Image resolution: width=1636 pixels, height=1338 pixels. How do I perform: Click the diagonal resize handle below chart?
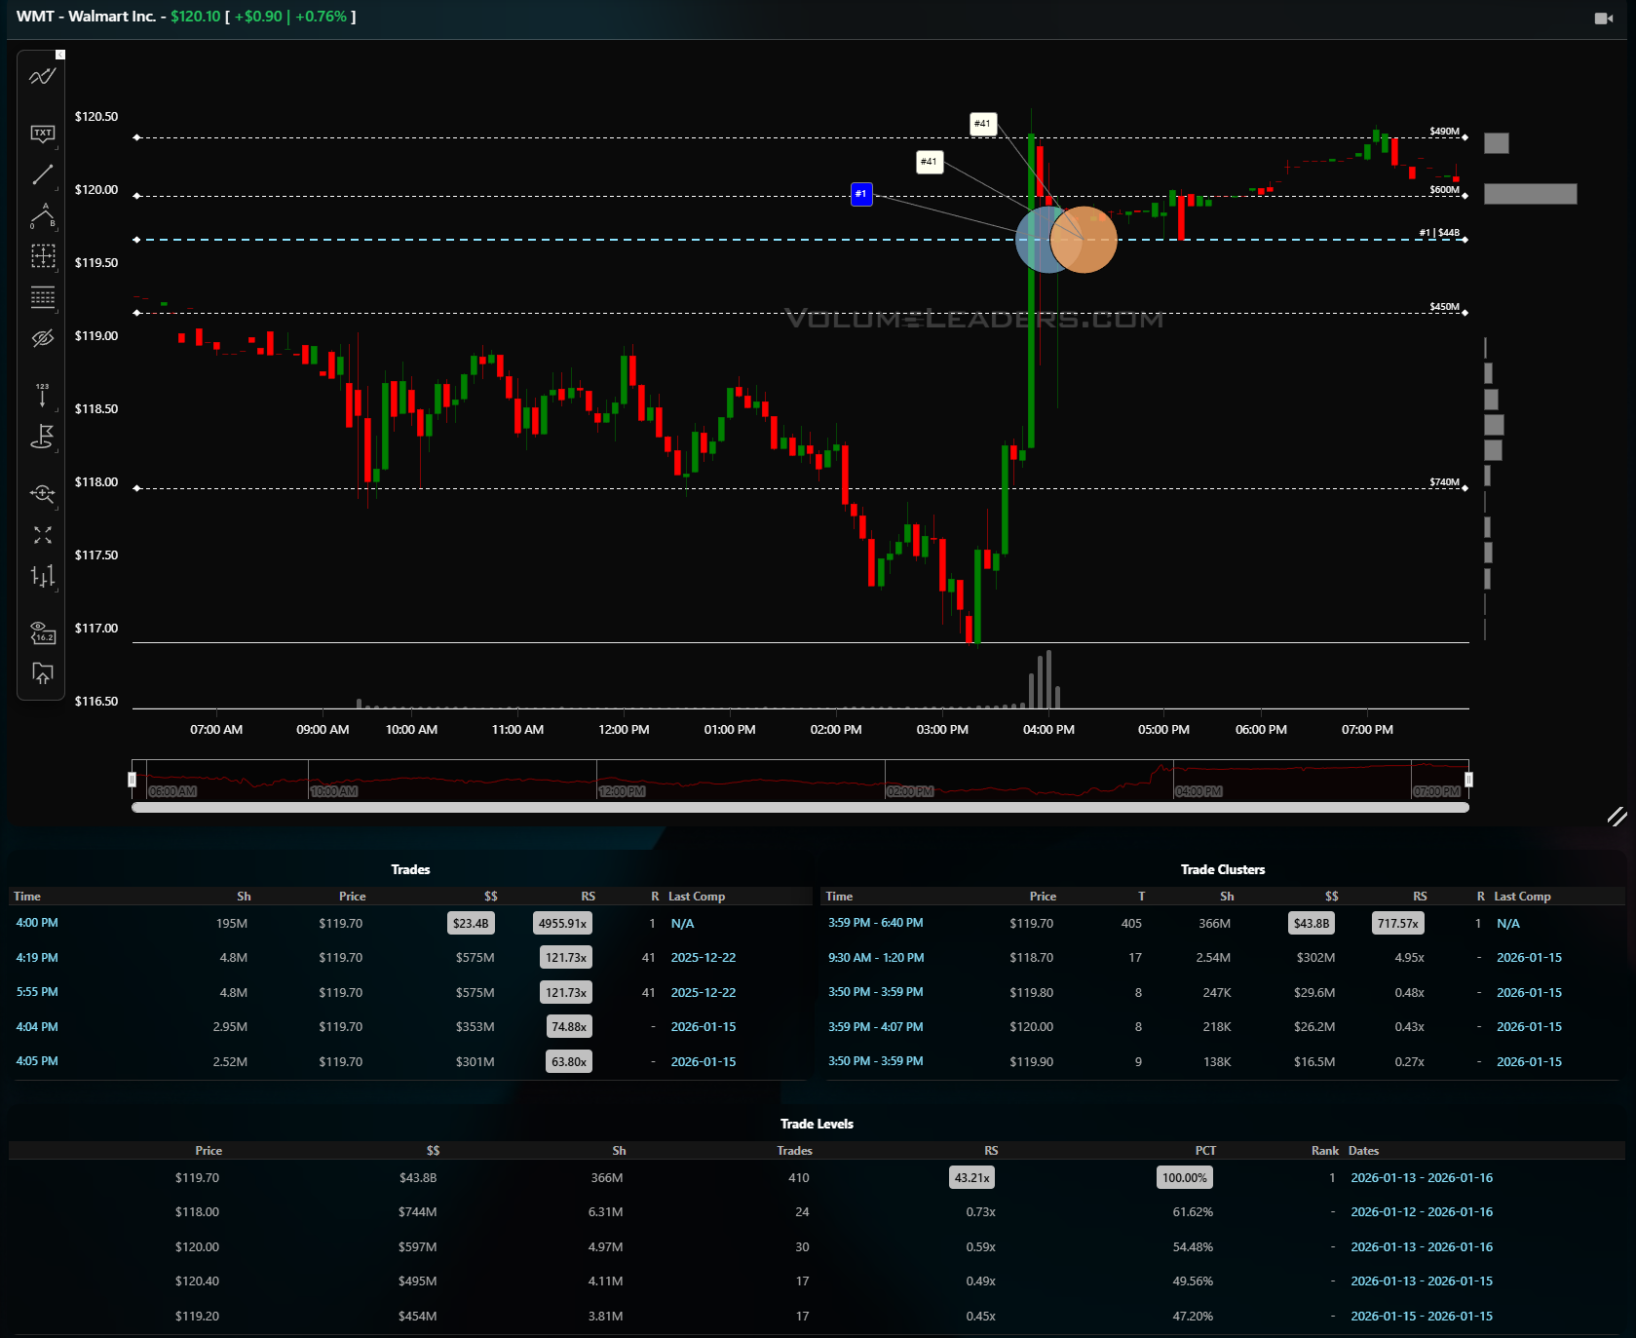1617,817
